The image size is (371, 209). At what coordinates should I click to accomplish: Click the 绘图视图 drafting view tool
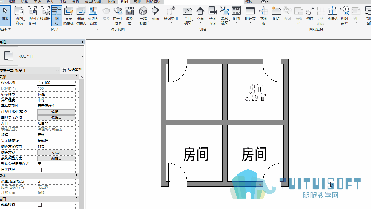[213, 16]
